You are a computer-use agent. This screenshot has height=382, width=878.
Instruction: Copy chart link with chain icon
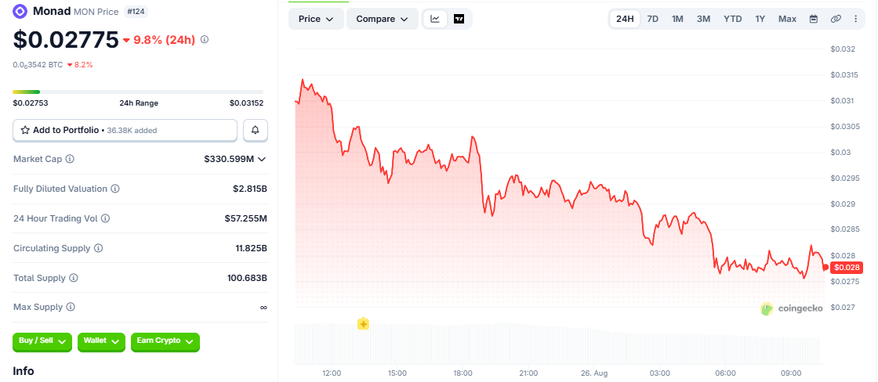point(836,19)
